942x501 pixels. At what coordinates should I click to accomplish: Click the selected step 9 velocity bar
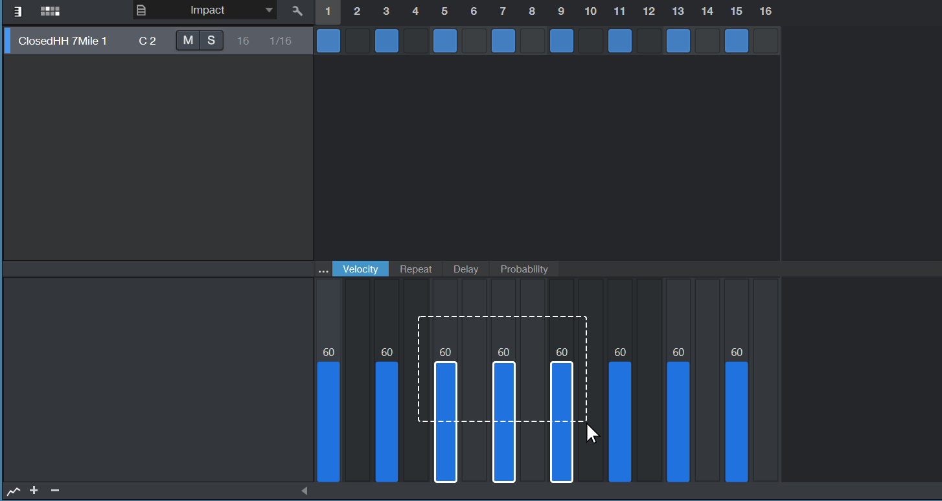562,421
